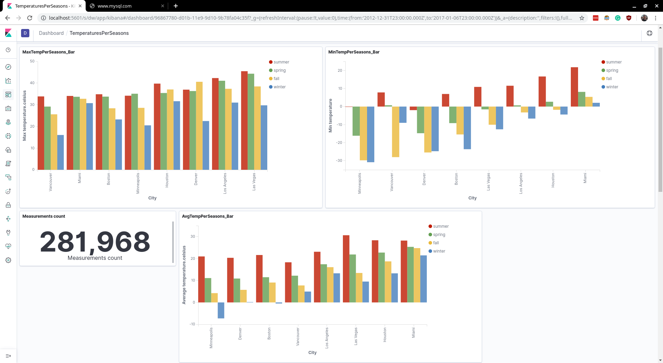663x363 pixels.
Task: Go forward in browser history
Action: click(x=19, y=18)
